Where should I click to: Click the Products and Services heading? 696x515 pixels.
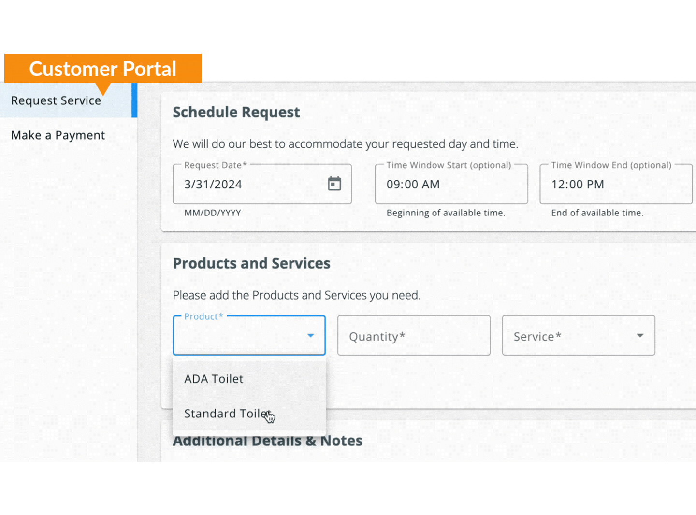point(251,263)
